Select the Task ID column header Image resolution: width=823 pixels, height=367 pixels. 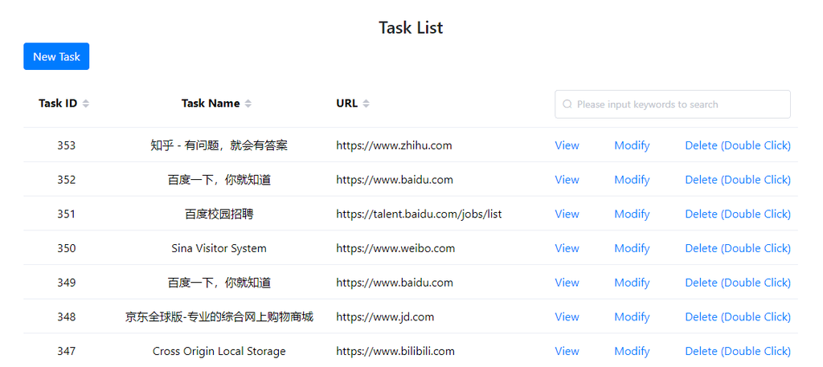(x=58, y=104)
